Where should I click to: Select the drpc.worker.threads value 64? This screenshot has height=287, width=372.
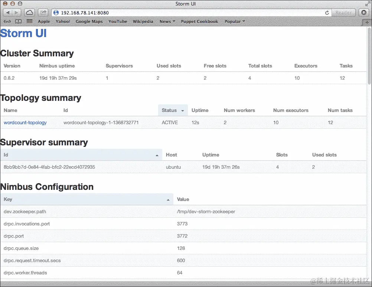pos(180,273)
